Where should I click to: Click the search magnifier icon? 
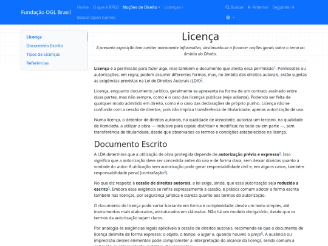227,7
